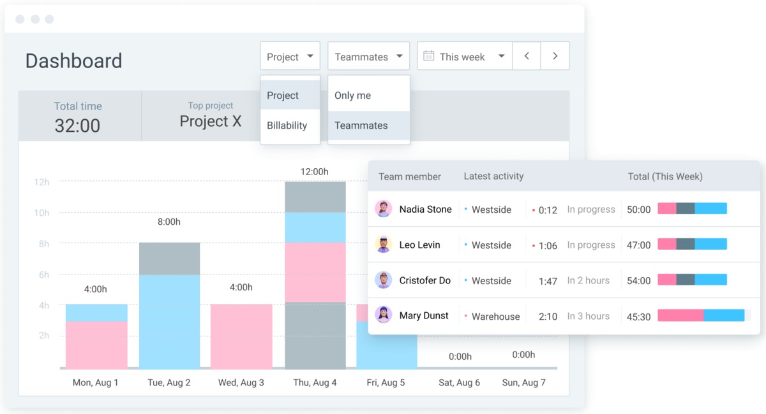Open the Project dropdown
This screenshot has width=766, height=414.
point(290,57)
